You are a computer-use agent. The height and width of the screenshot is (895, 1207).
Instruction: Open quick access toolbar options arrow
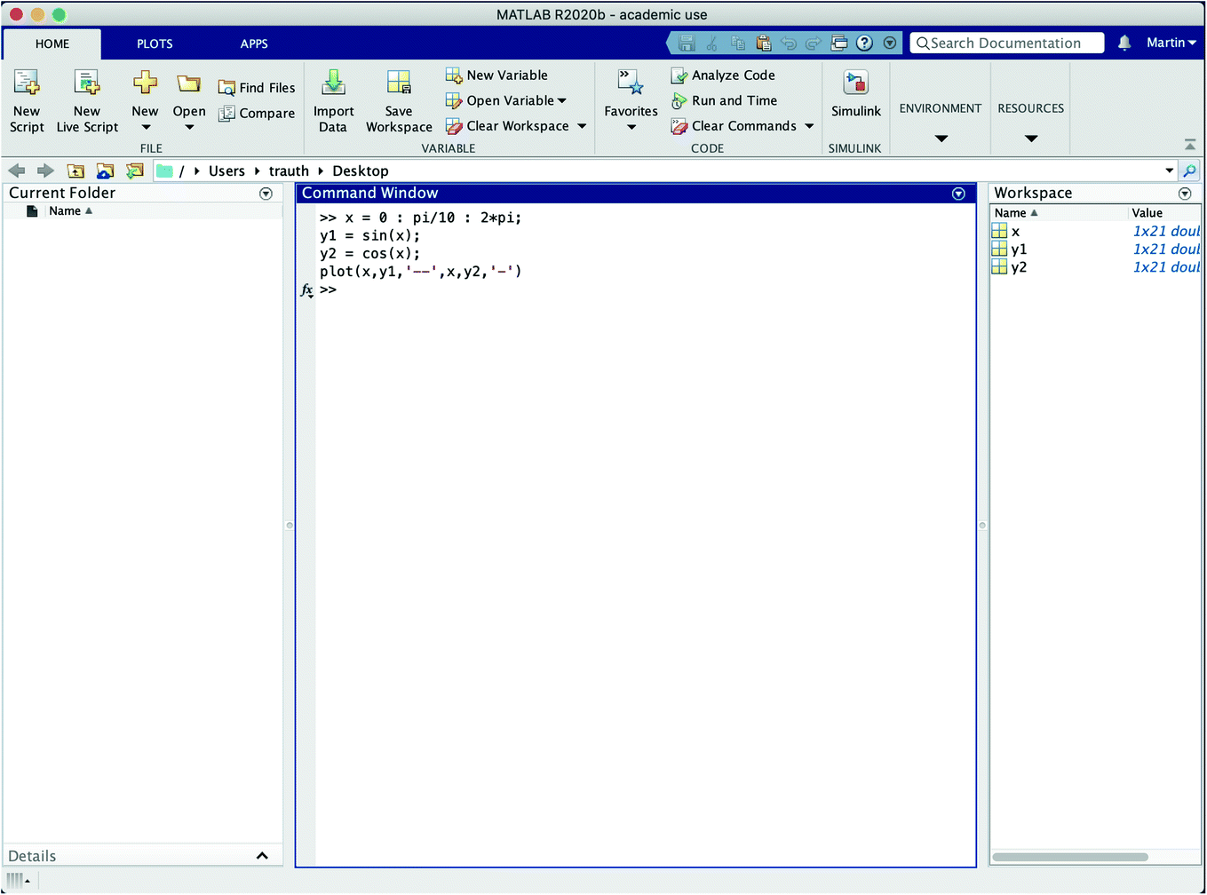(890, 43)
